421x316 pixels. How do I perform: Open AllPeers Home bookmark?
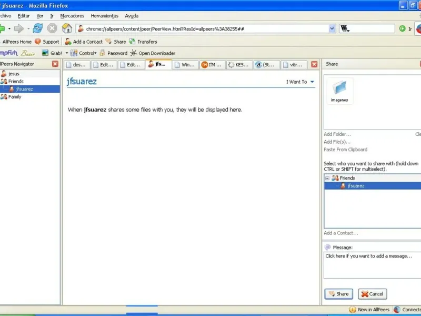pos(16,42)
